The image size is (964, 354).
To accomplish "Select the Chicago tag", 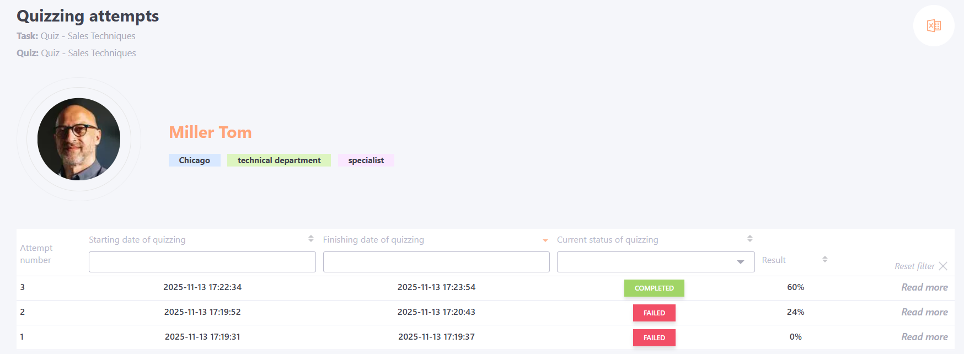I will [194, 160].
